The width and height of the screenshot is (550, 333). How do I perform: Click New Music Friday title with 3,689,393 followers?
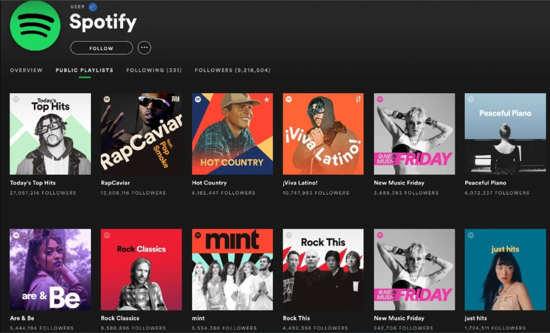399,183
